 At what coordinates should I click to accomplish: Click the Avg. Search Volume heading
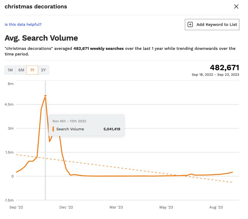coord(41,38)
